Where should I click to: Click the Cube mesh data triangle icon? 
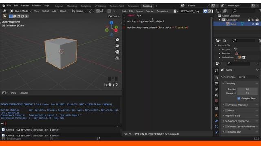pyautogui.click(x=242, y=24)
